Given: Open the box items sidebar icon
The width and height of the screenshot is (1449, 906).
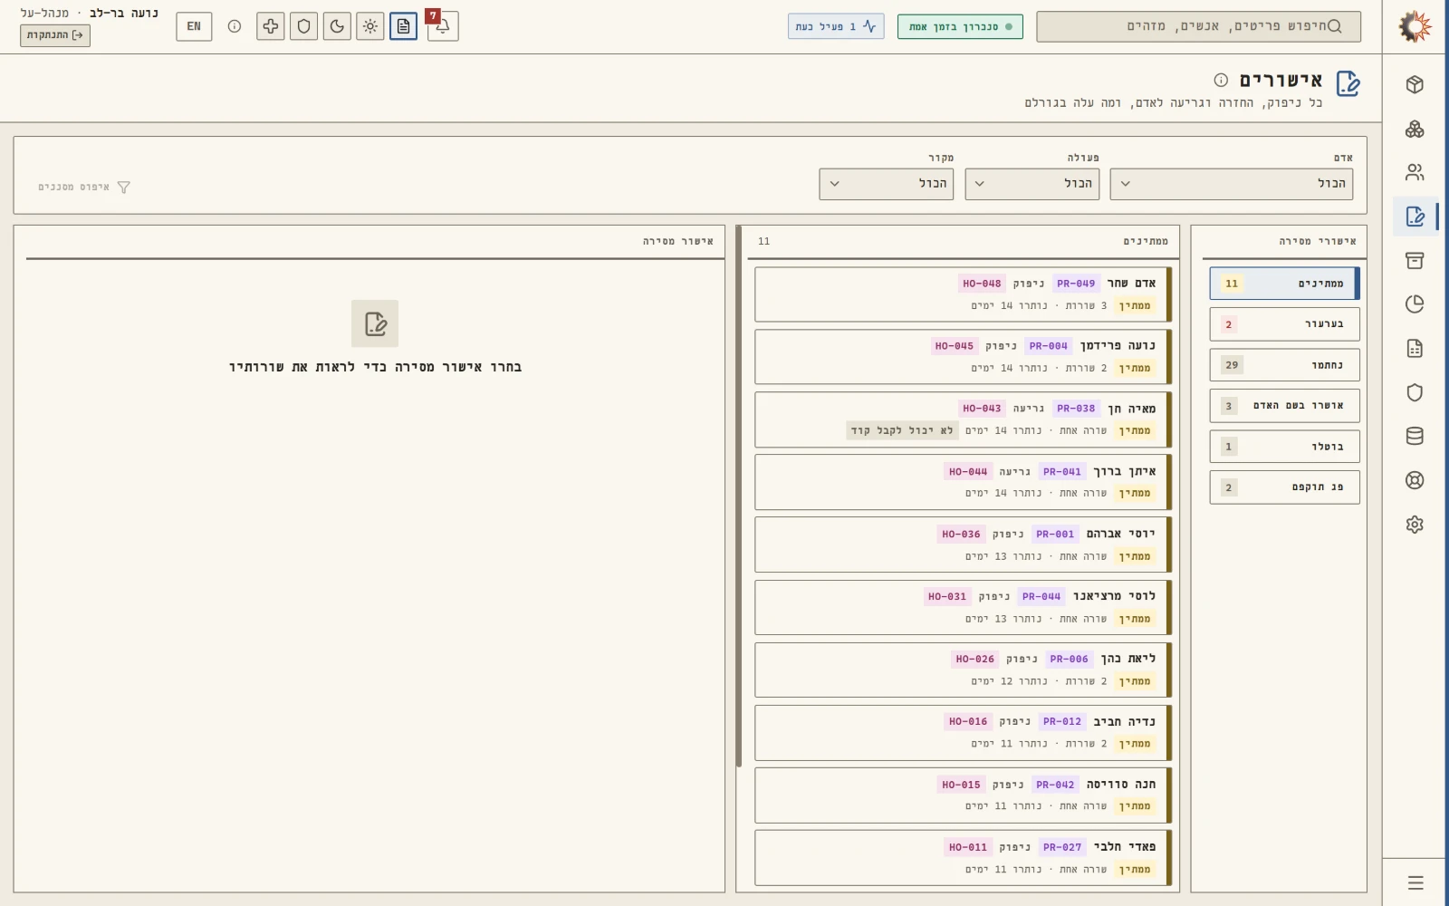Looking at the screenshot, I should pos(1415,84).
